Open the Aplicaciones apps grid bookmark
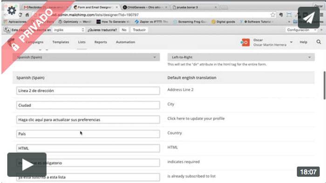 15,21
